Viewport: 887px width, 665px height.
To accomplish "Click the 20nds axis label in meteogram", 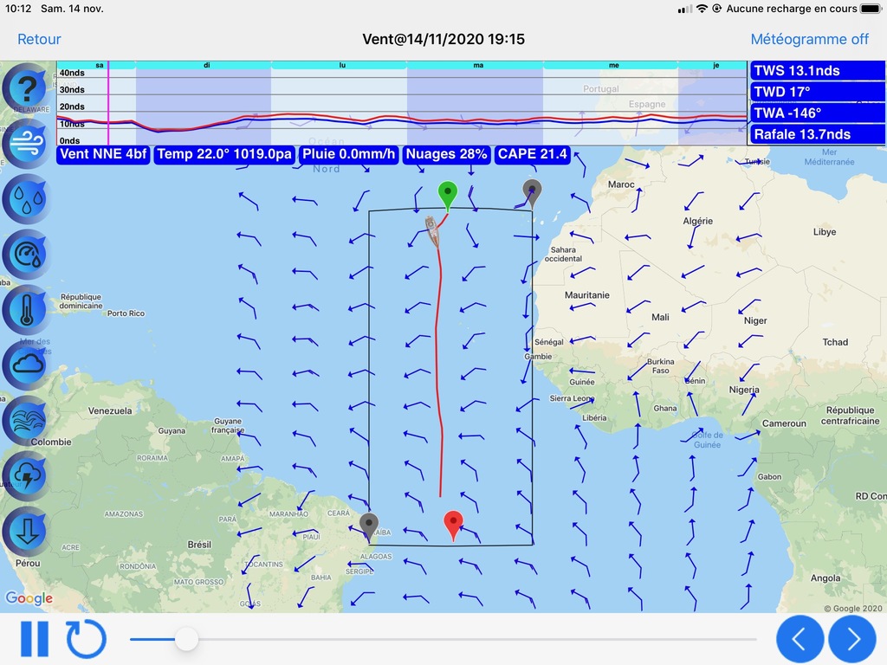I will pos(72,107).
